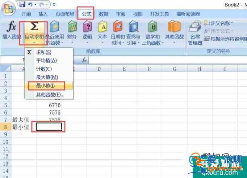247x178 pixels.
Task: Open the 福昕阅读器 tab
Action: (188, 14)
